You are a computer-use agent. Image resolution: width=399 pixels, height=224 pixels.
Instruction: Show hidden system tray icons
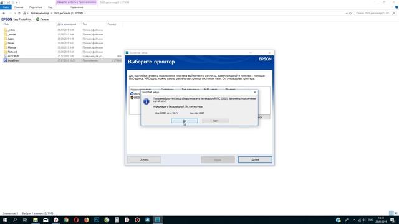[354, 220]
